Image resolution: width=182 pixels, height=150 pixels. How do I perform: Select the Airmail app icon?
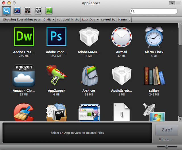point(121,37)
